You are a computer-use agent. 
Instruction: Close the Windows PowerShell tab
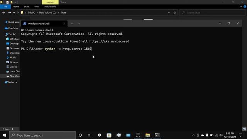[x=64, y=24]
